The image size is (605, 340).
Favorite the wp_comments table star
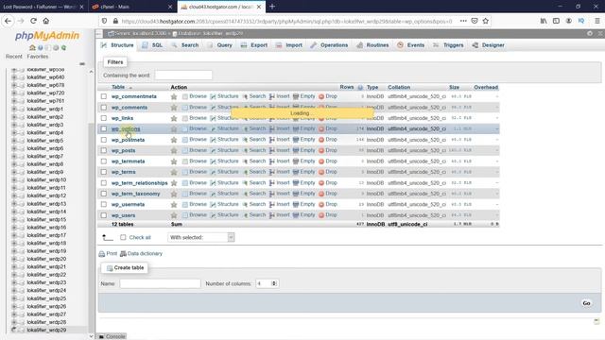coord(174,107)
